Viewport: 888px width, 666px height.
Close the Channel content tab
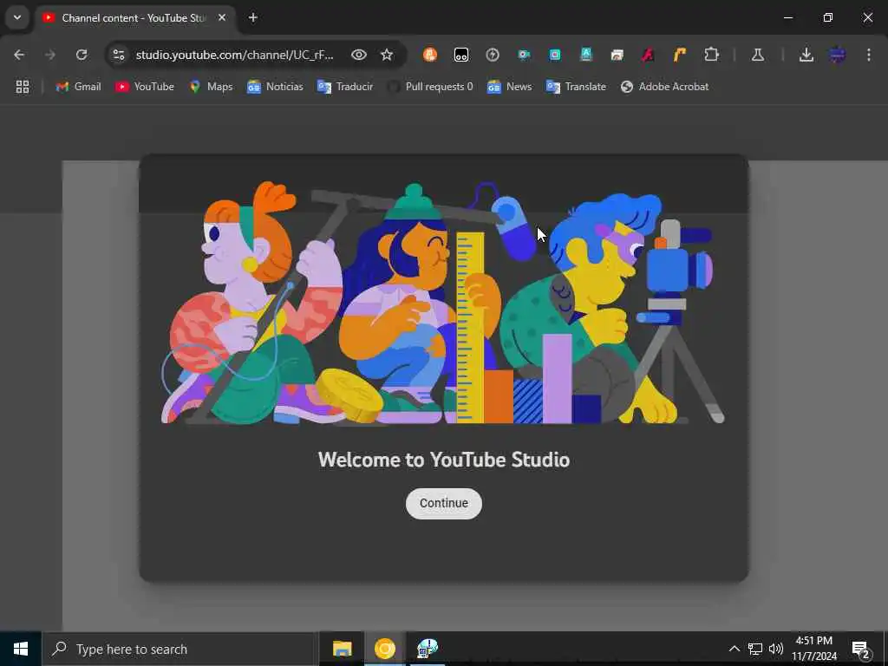click(x=222, y=18)
